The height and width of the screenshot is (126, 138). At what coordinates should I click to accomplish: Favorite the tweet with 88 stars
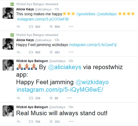51,98
